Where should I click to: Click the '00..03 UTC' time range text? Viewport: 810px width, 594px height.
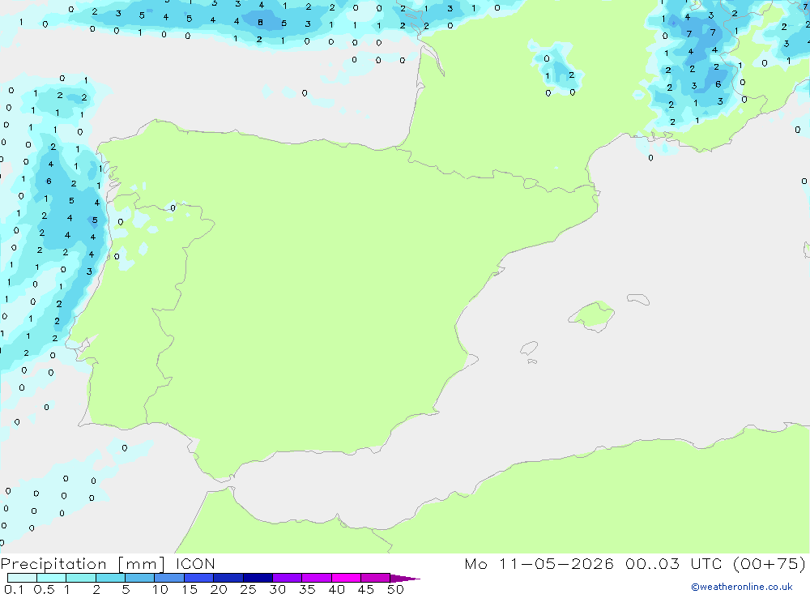(673, 563)
